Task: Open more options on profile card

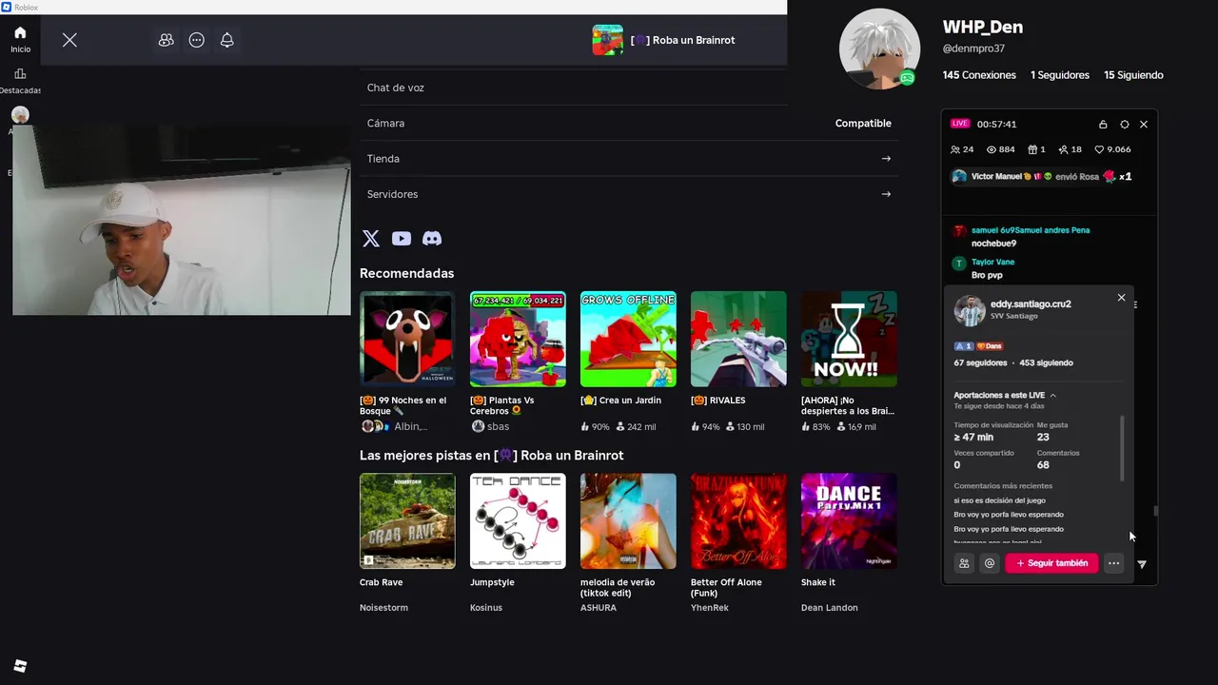Action: coord(1113,563)
